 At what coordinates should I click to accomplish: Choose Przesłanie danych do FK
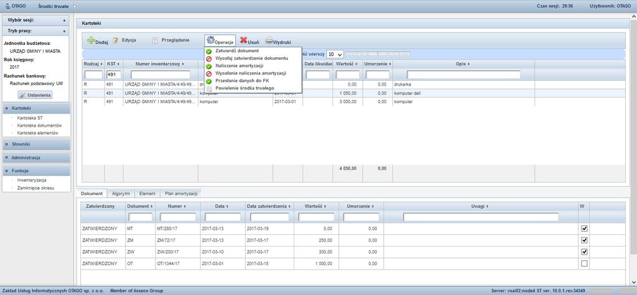[242, 81]
